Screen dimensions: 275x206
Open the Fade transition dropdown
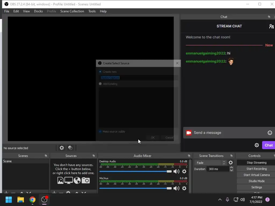[210, 163]
